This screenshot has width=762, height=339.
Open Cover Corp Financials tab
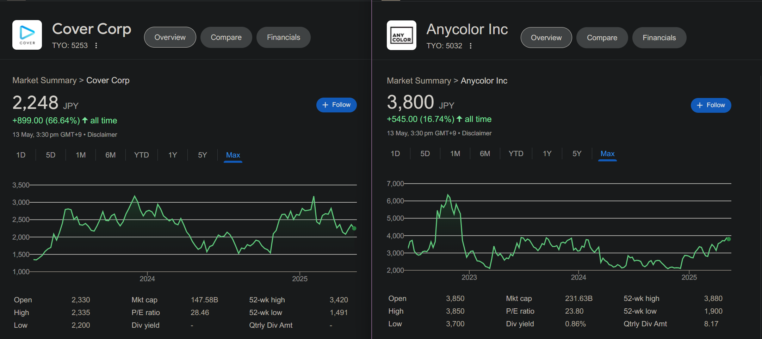283,37
